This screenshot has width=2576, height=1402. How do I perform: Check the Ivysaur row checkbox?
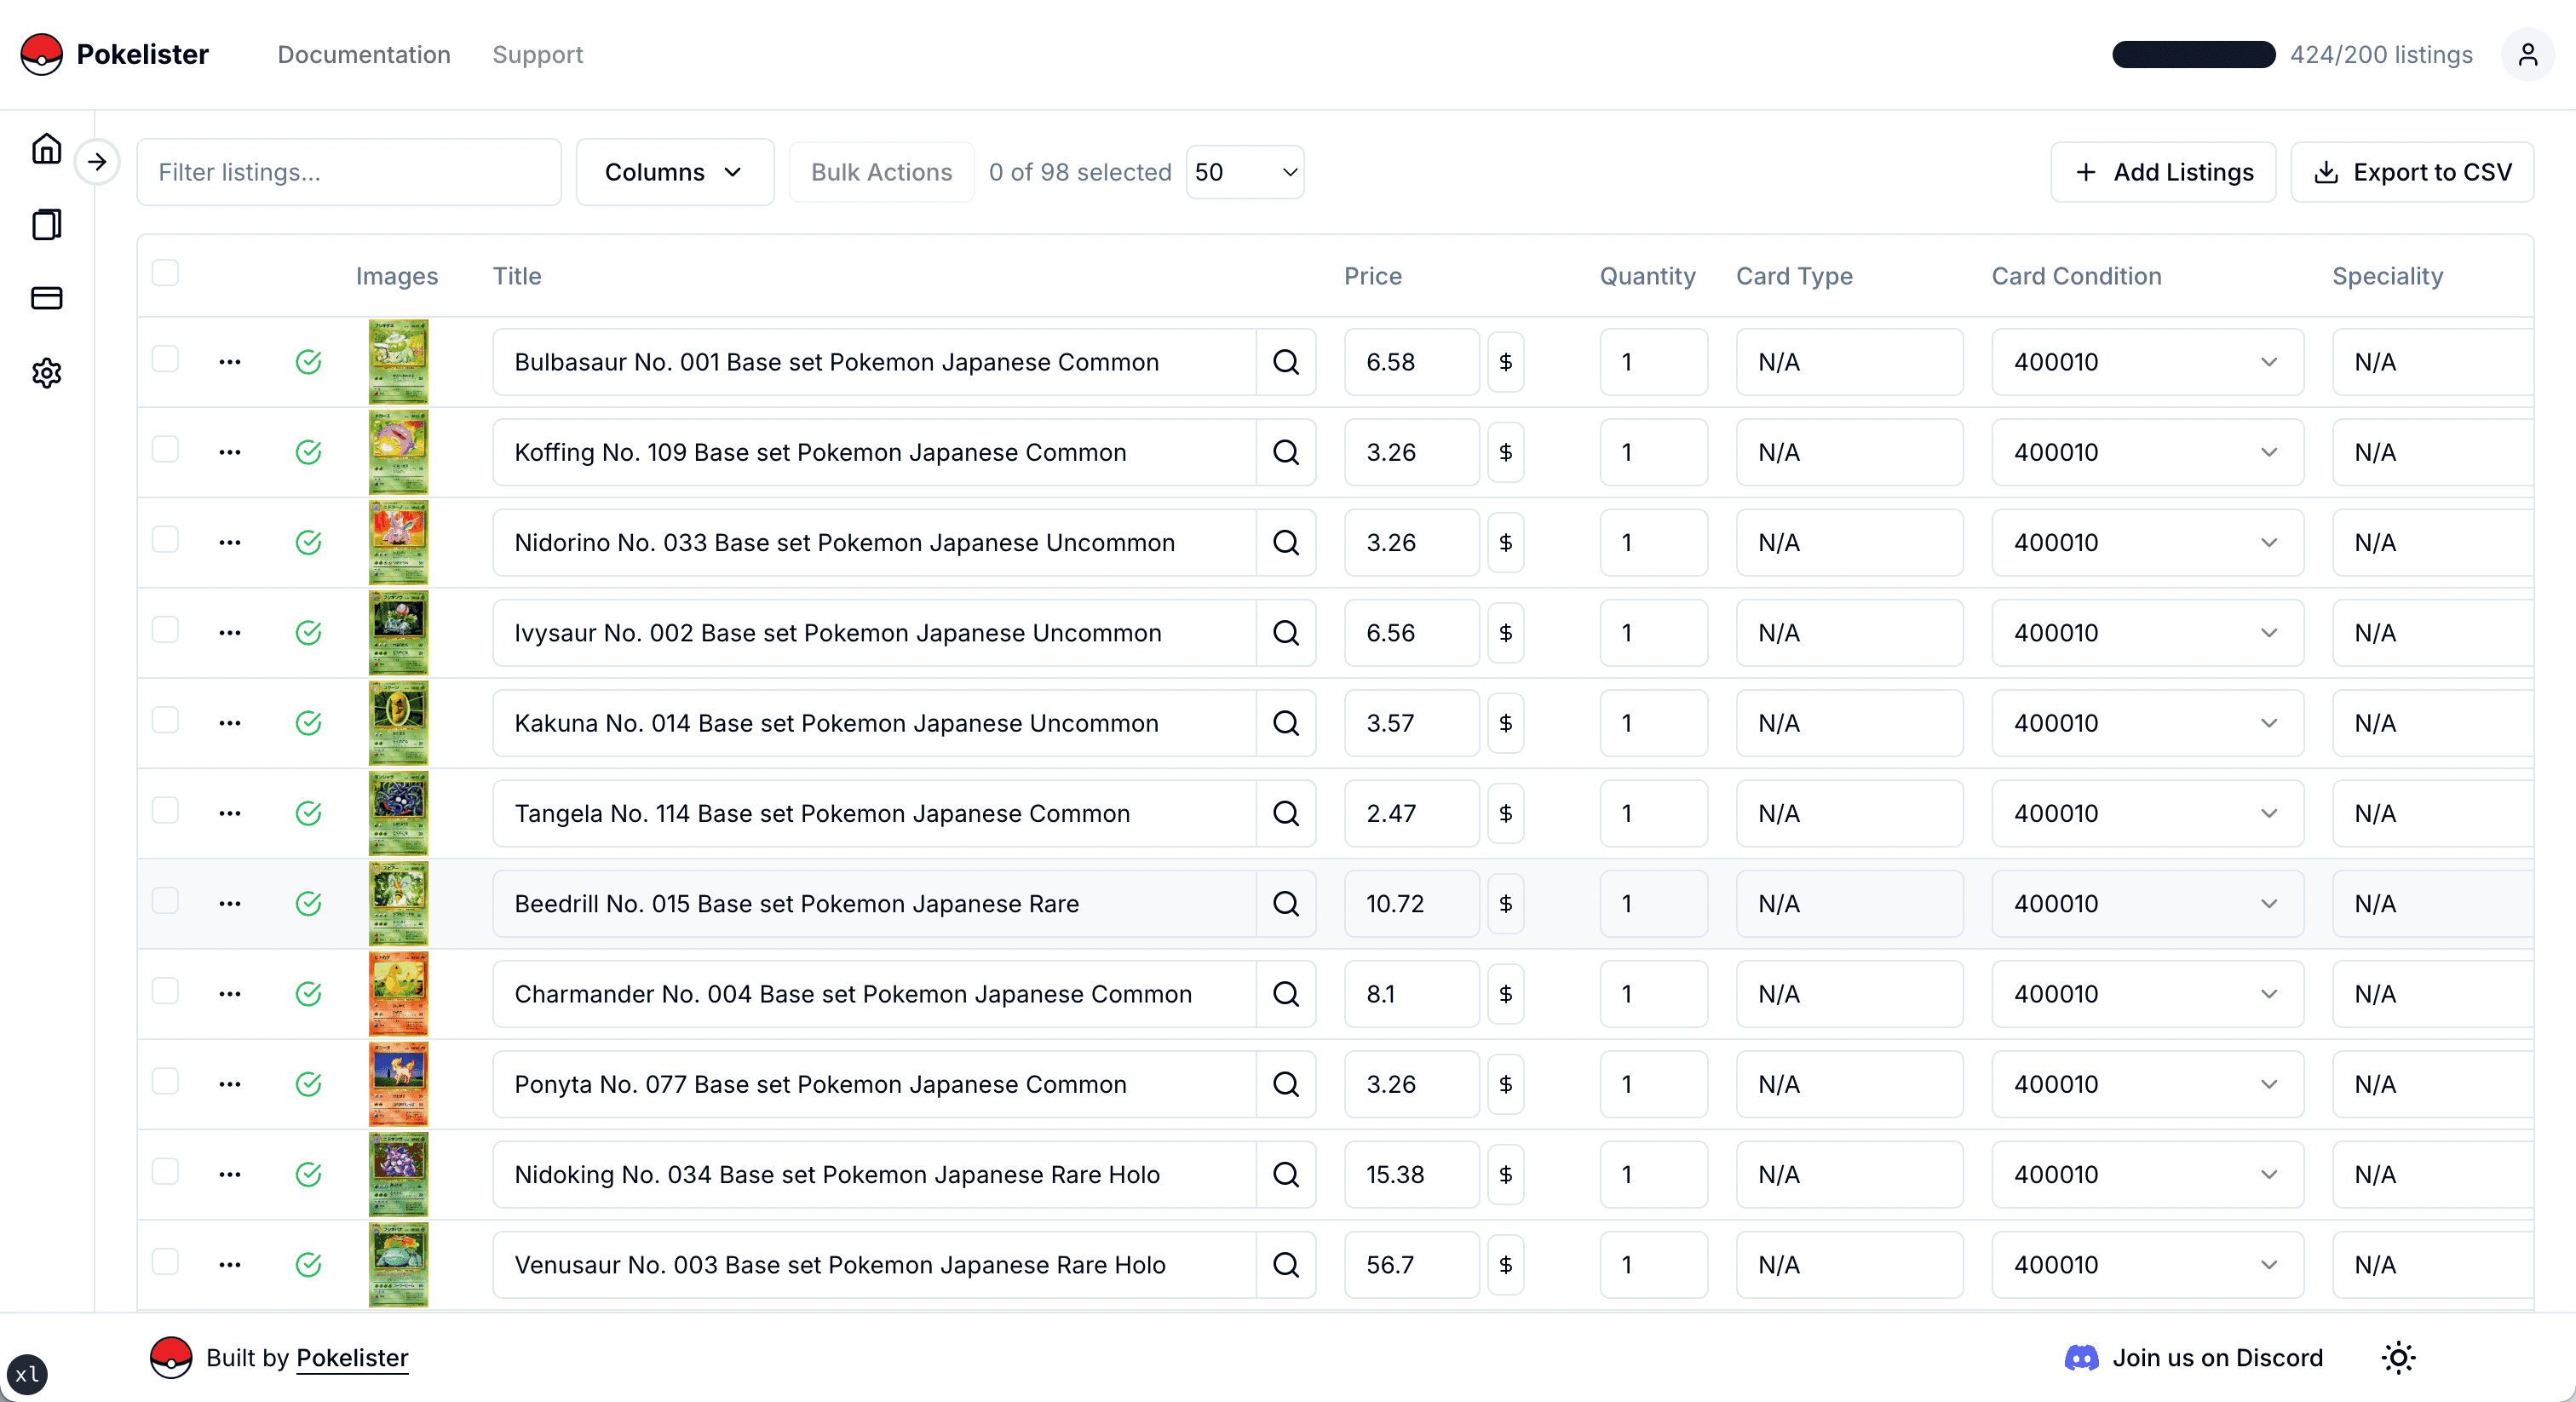(x=165, y=630)
